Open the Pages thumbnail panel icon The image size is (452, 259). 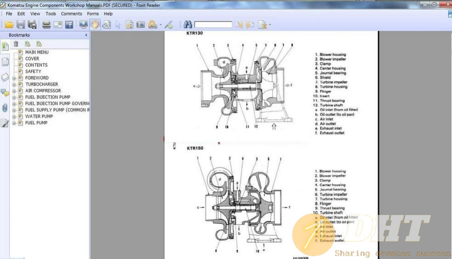tap(5, 62)
